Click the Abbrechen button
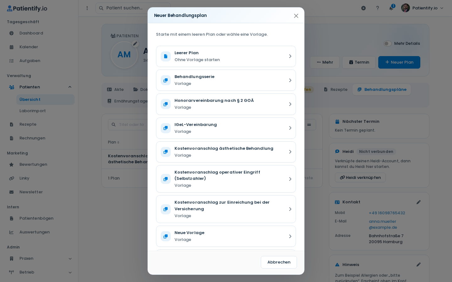Image resolution: width=452 pixels, height=282 pixels. pyautogui.click(x=279, y=262)
